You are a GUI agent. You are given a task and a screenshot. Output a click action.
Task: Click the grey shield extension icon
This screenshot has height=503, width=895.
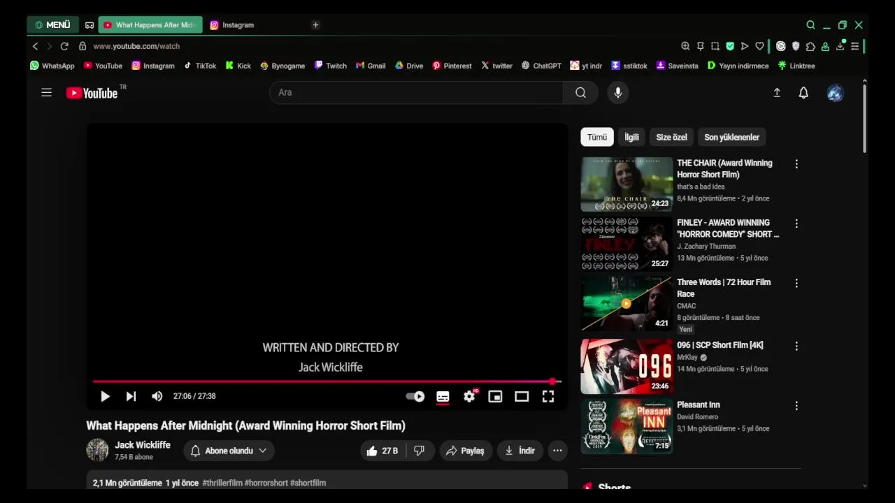pos(796,46)
